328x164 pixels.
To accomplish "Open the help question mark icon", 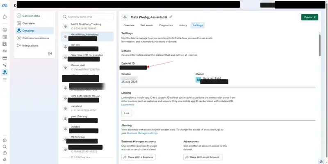I will 5,153.
